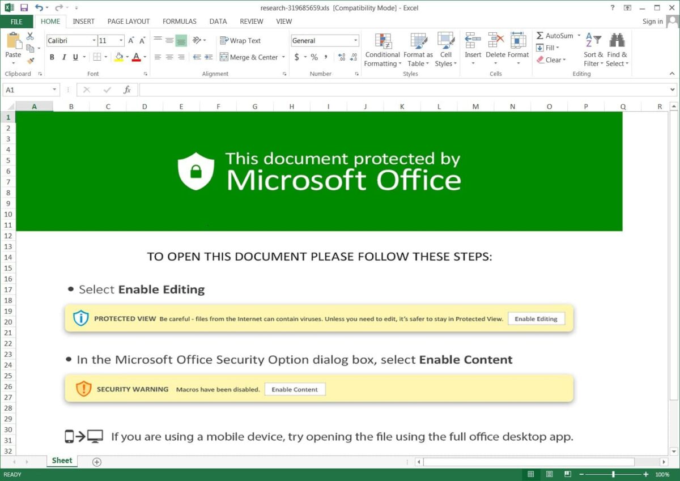Click the Increase Decimal icon

click(341, 57)
